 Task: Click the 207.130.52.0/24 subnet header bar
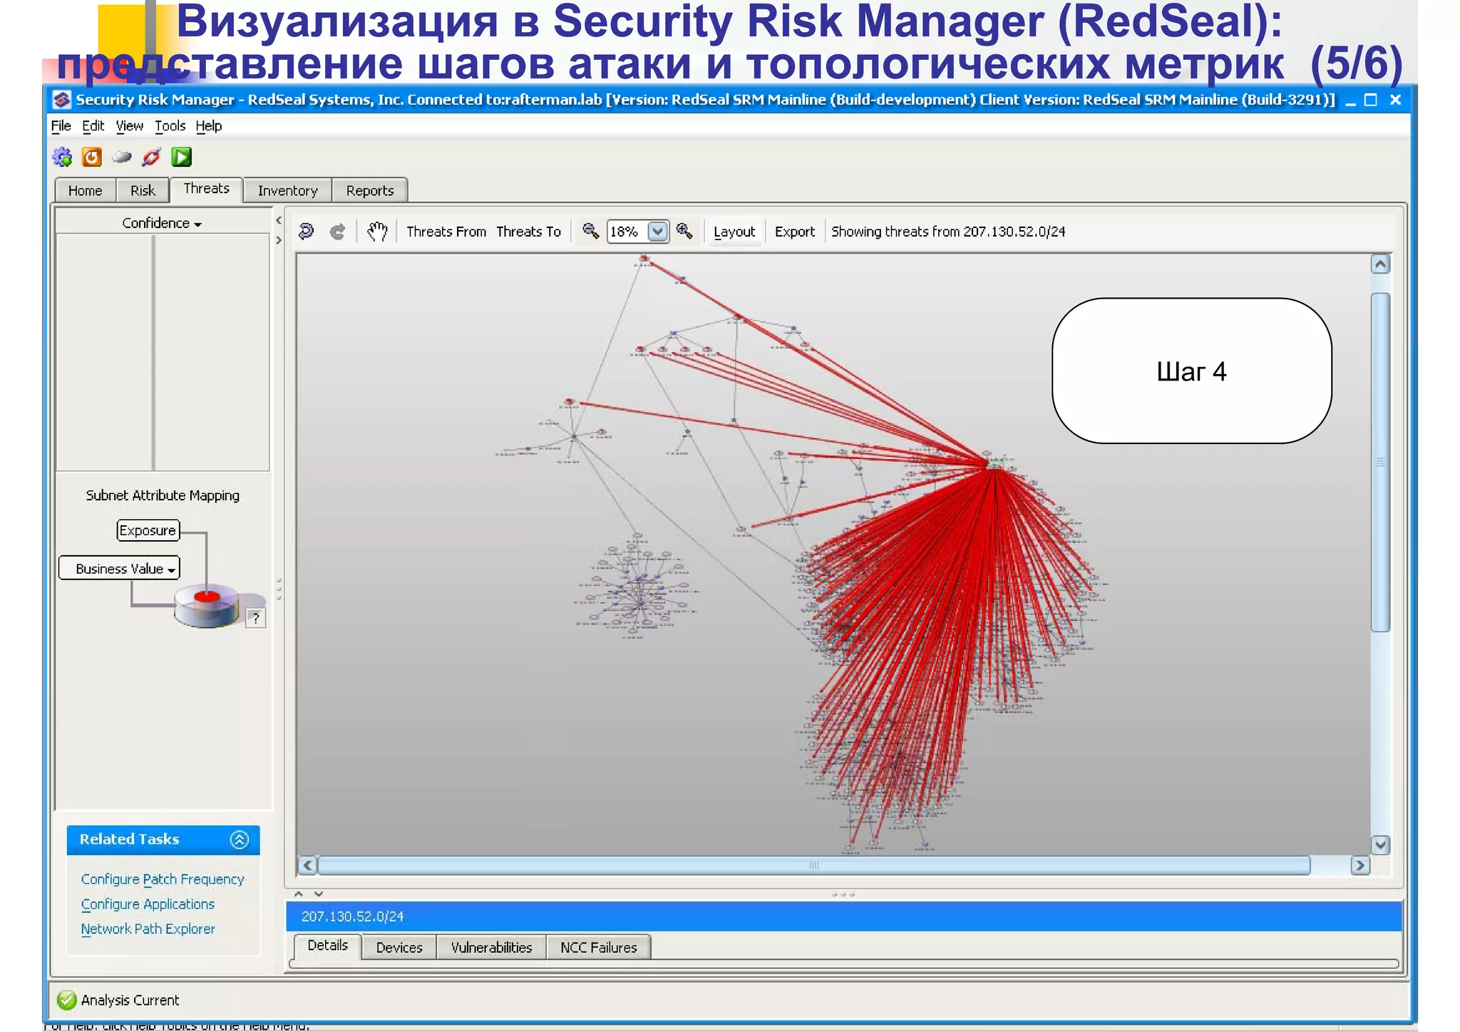pos(844,917)
